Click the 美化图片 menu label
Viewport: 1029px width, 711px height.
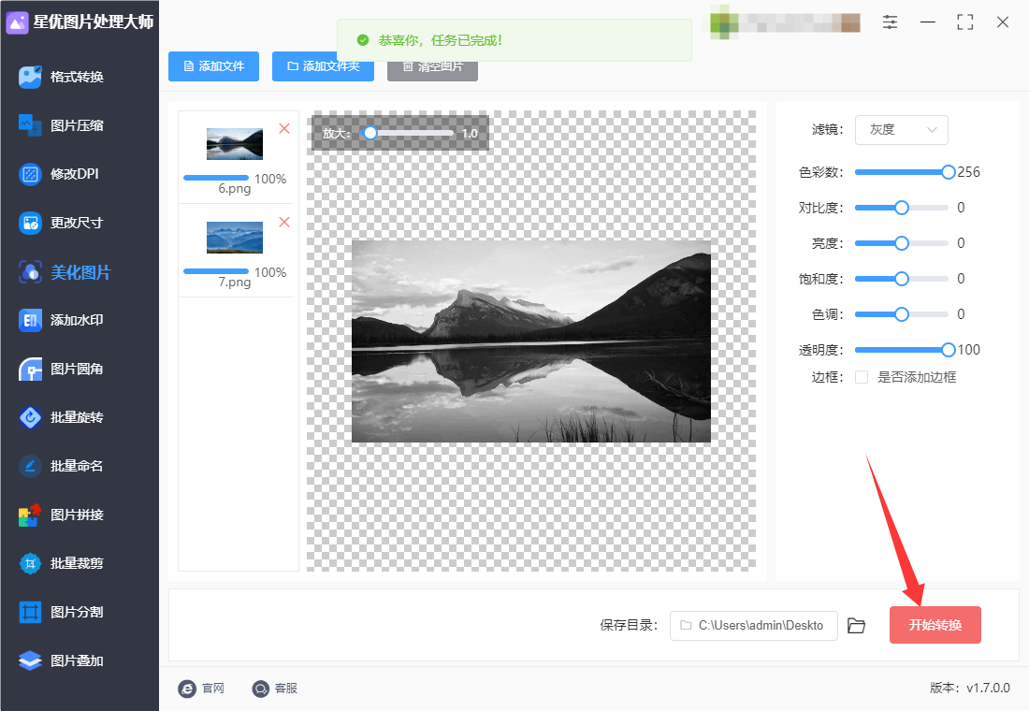80,272
